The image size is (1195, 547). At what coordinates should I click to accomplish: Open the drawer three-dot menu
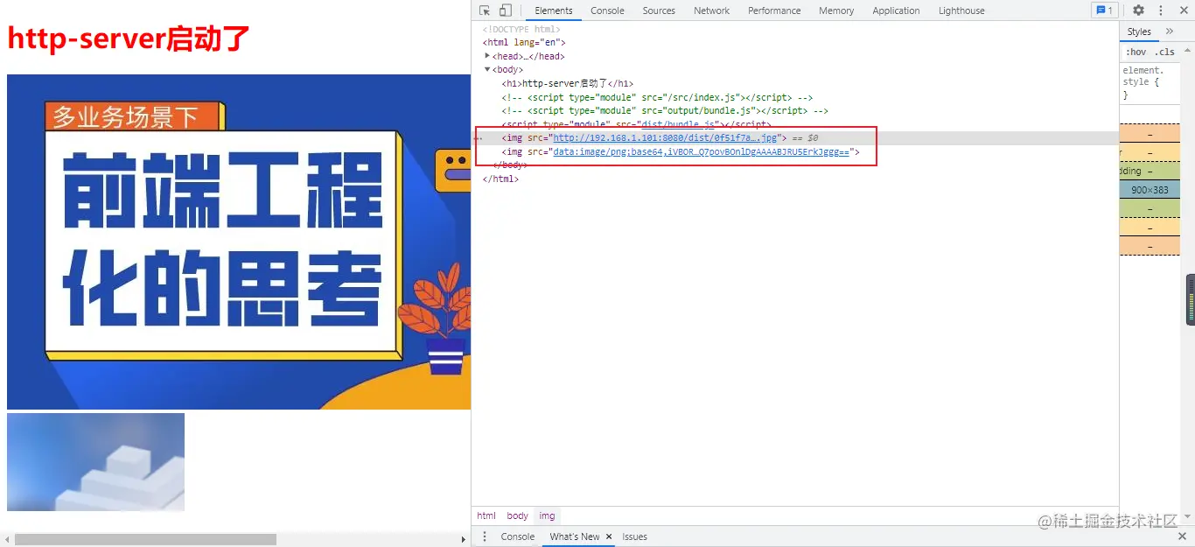click(484, 536)
